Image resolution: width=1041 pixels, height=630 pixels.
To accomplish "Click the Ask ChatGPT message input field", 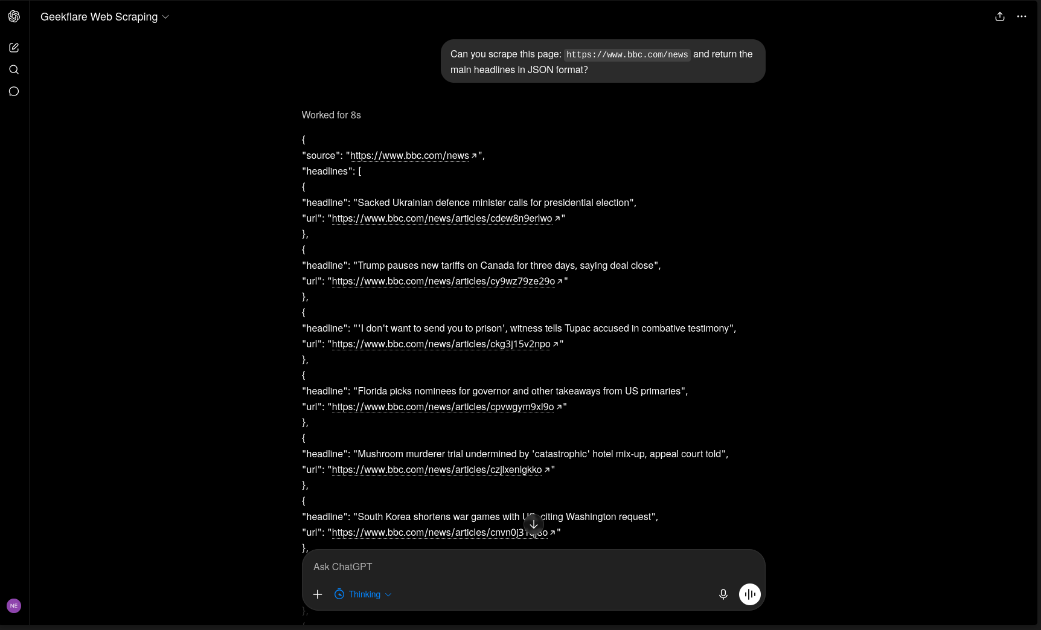I will tap(534, 567).
